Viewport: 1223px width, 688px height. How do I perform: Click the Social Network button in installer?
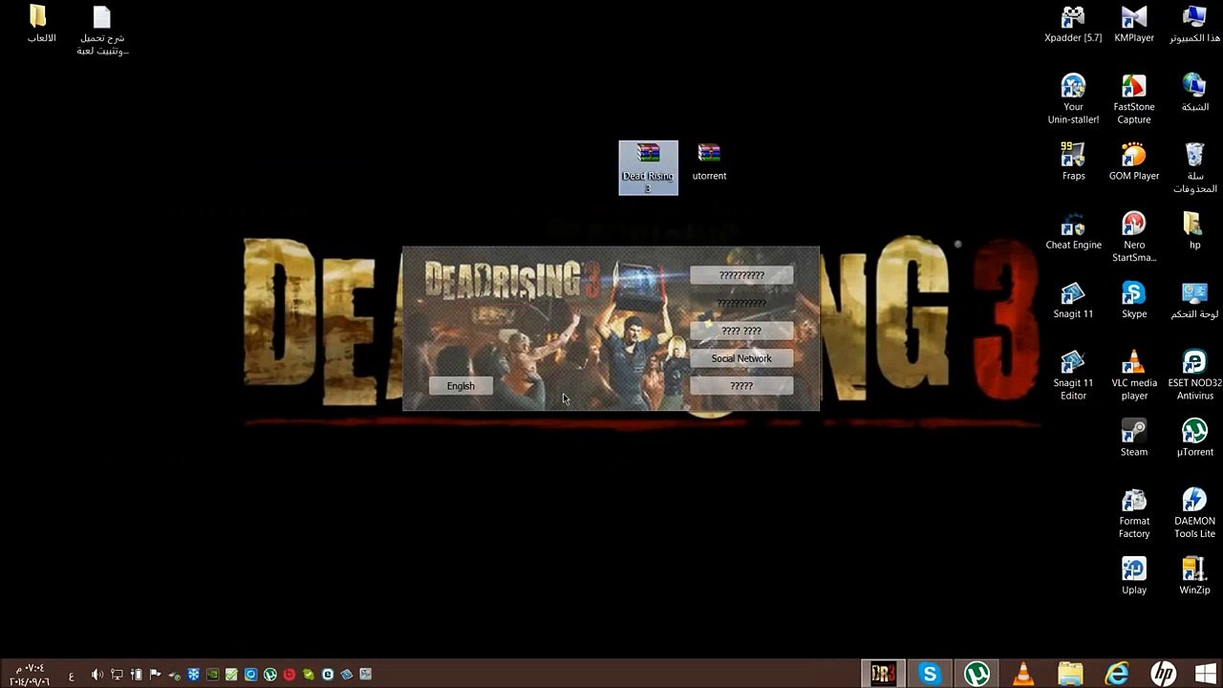[x=741, y=358]
